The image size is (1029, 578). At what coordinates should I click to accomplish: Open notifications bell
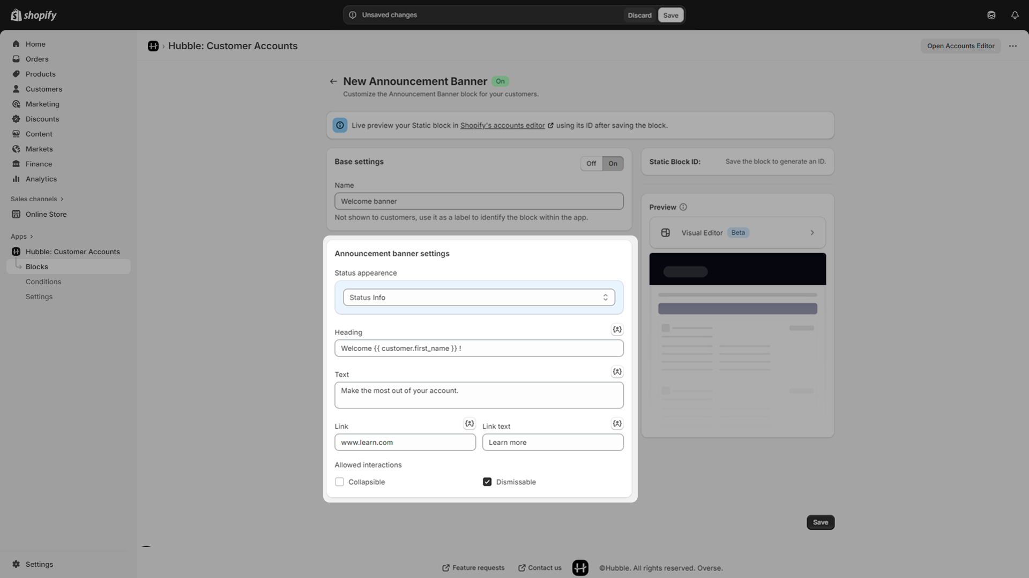(x=1015, y=15)
